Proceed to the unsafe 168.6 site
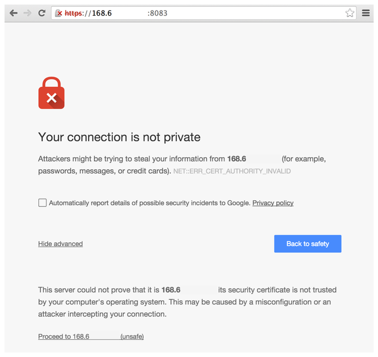The width and height of the screenshot is (378, 357). (x=91, y=336)
